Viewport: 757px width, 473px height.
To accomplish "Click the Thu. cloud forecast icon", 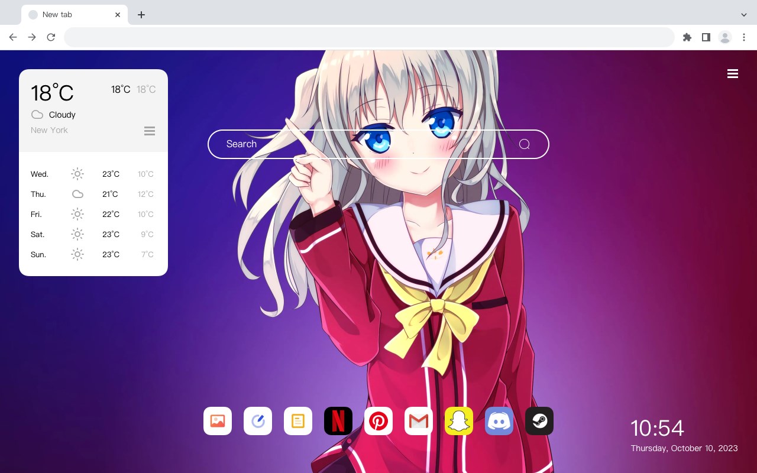I will [77, 194].
